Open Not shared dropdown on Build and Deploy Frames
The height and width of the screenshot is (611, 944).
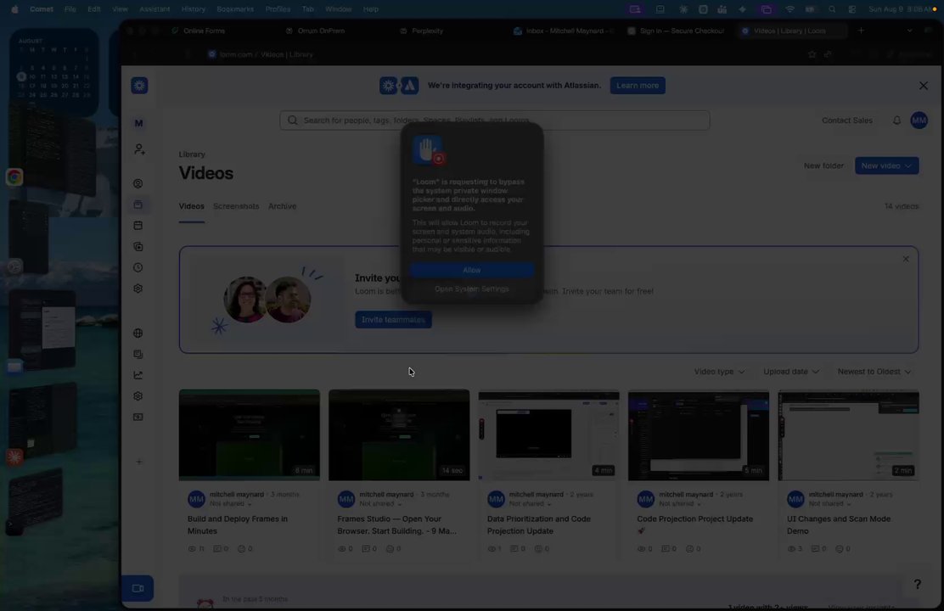pyautogui.click(x=231, y=504)
